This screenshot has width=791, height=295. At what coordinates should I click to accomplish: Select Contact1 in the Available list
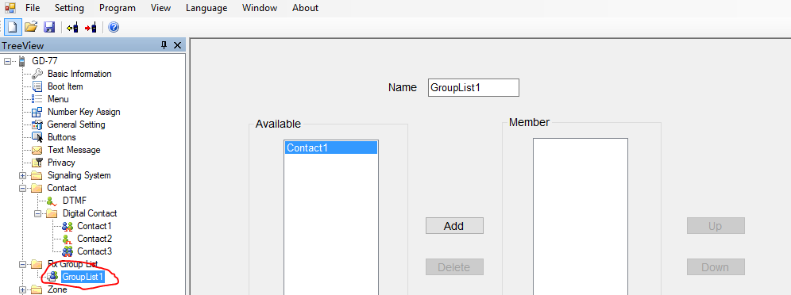(331, 147)
